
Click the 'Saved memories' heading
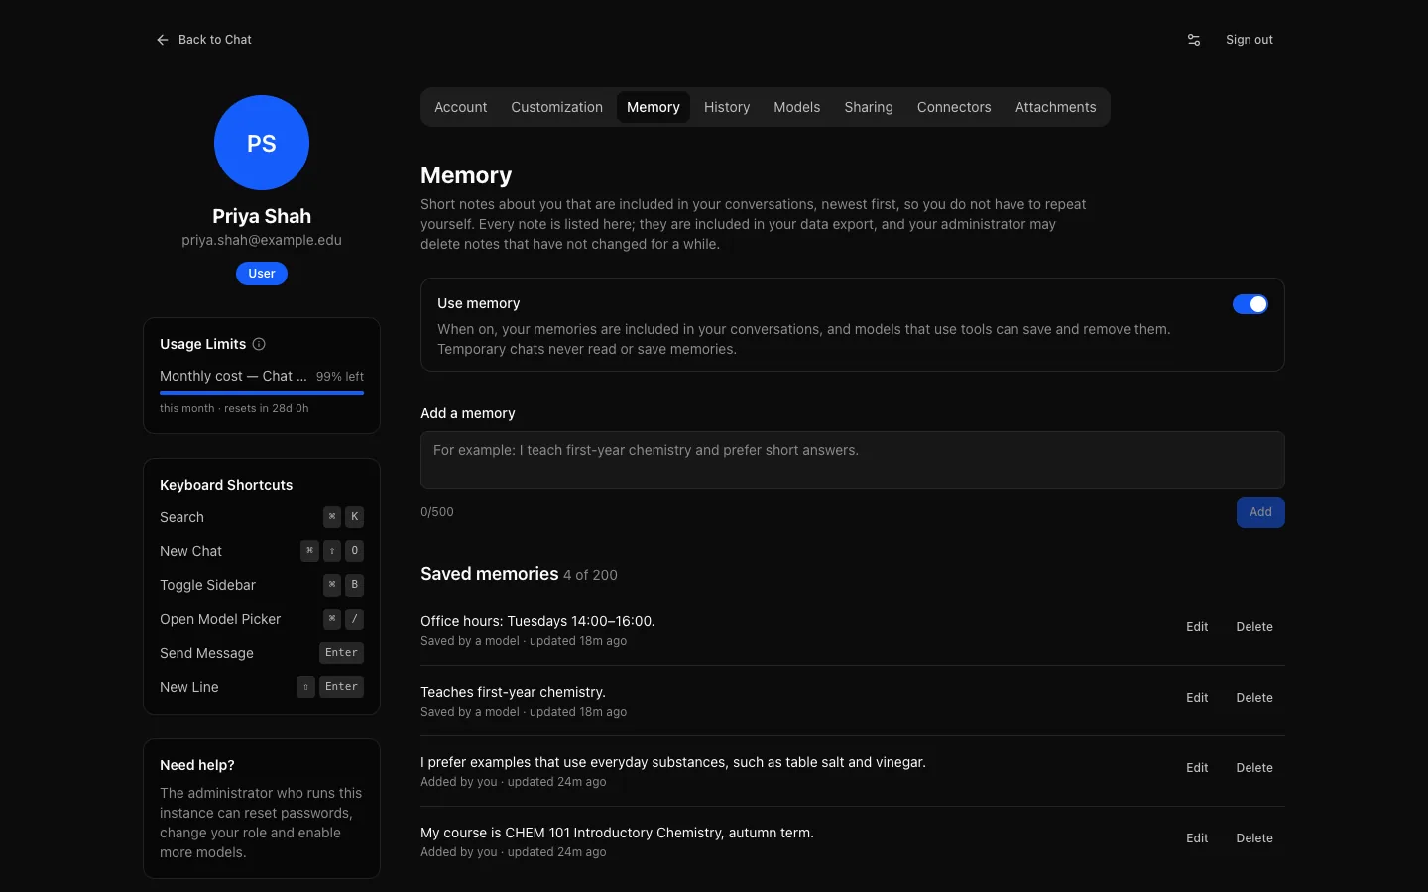point(490,574)
